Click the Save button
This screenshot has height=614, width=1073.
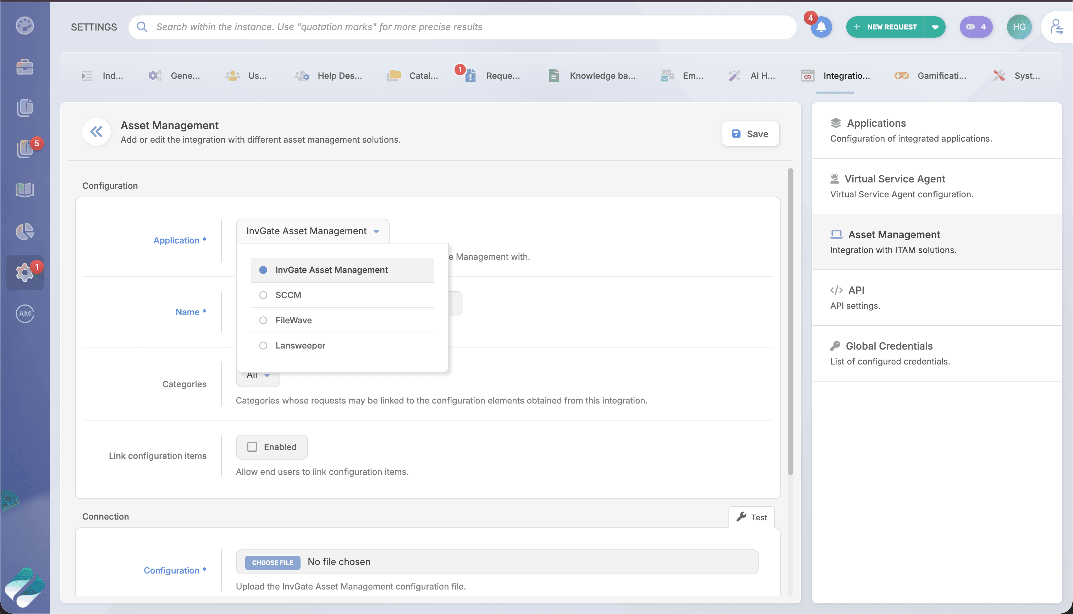750,134
